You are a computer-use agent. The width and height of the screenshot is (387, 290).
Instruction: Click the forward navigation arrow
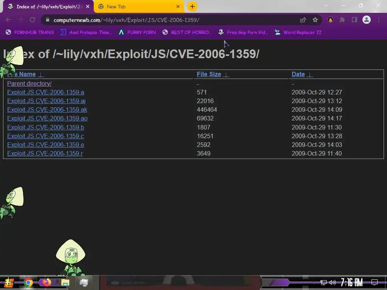20,20
